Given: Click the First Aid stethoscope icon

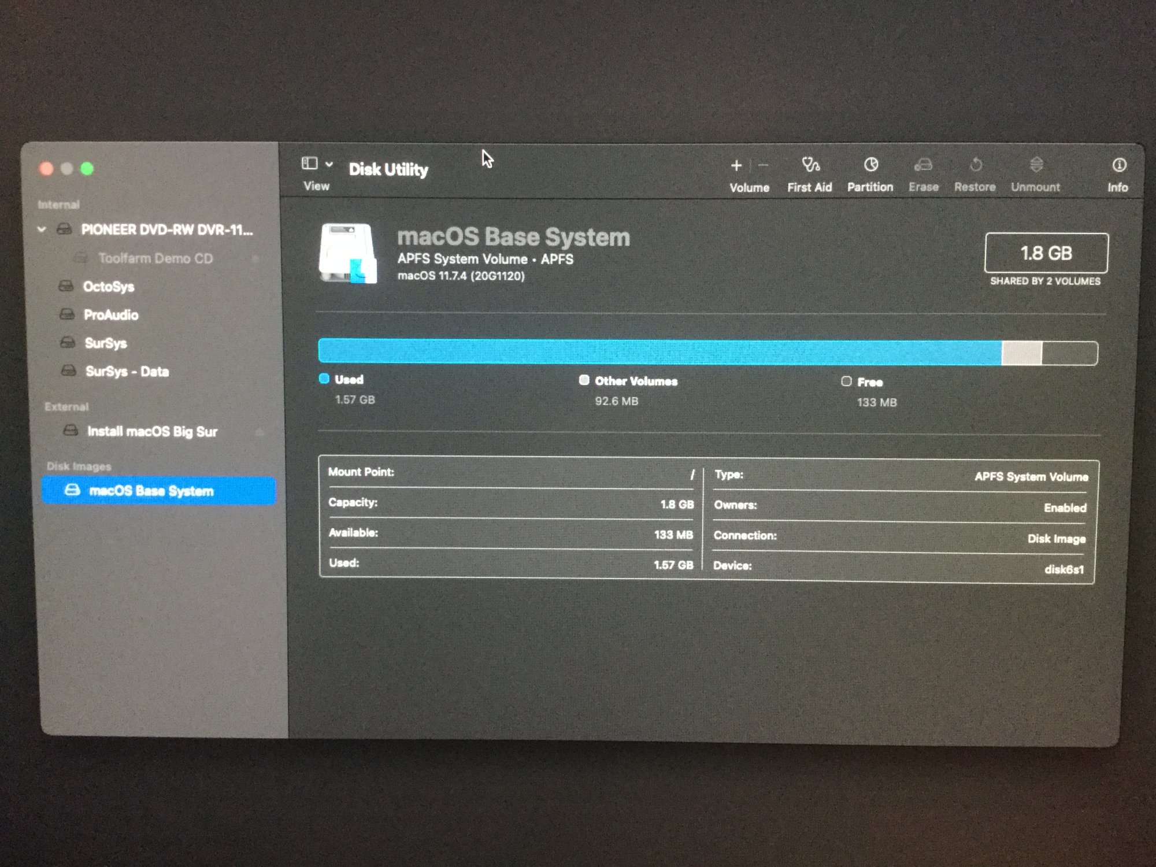Looking at the screenshot, I should tap(810, 165).
